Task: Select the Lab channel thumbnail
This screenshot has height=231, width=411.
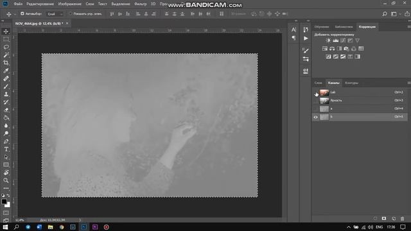Action: coord(324,92)
